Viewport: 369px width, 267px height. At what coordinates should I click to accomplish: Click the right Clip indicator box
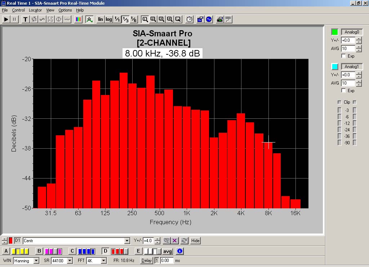click(x=355, y=102)
